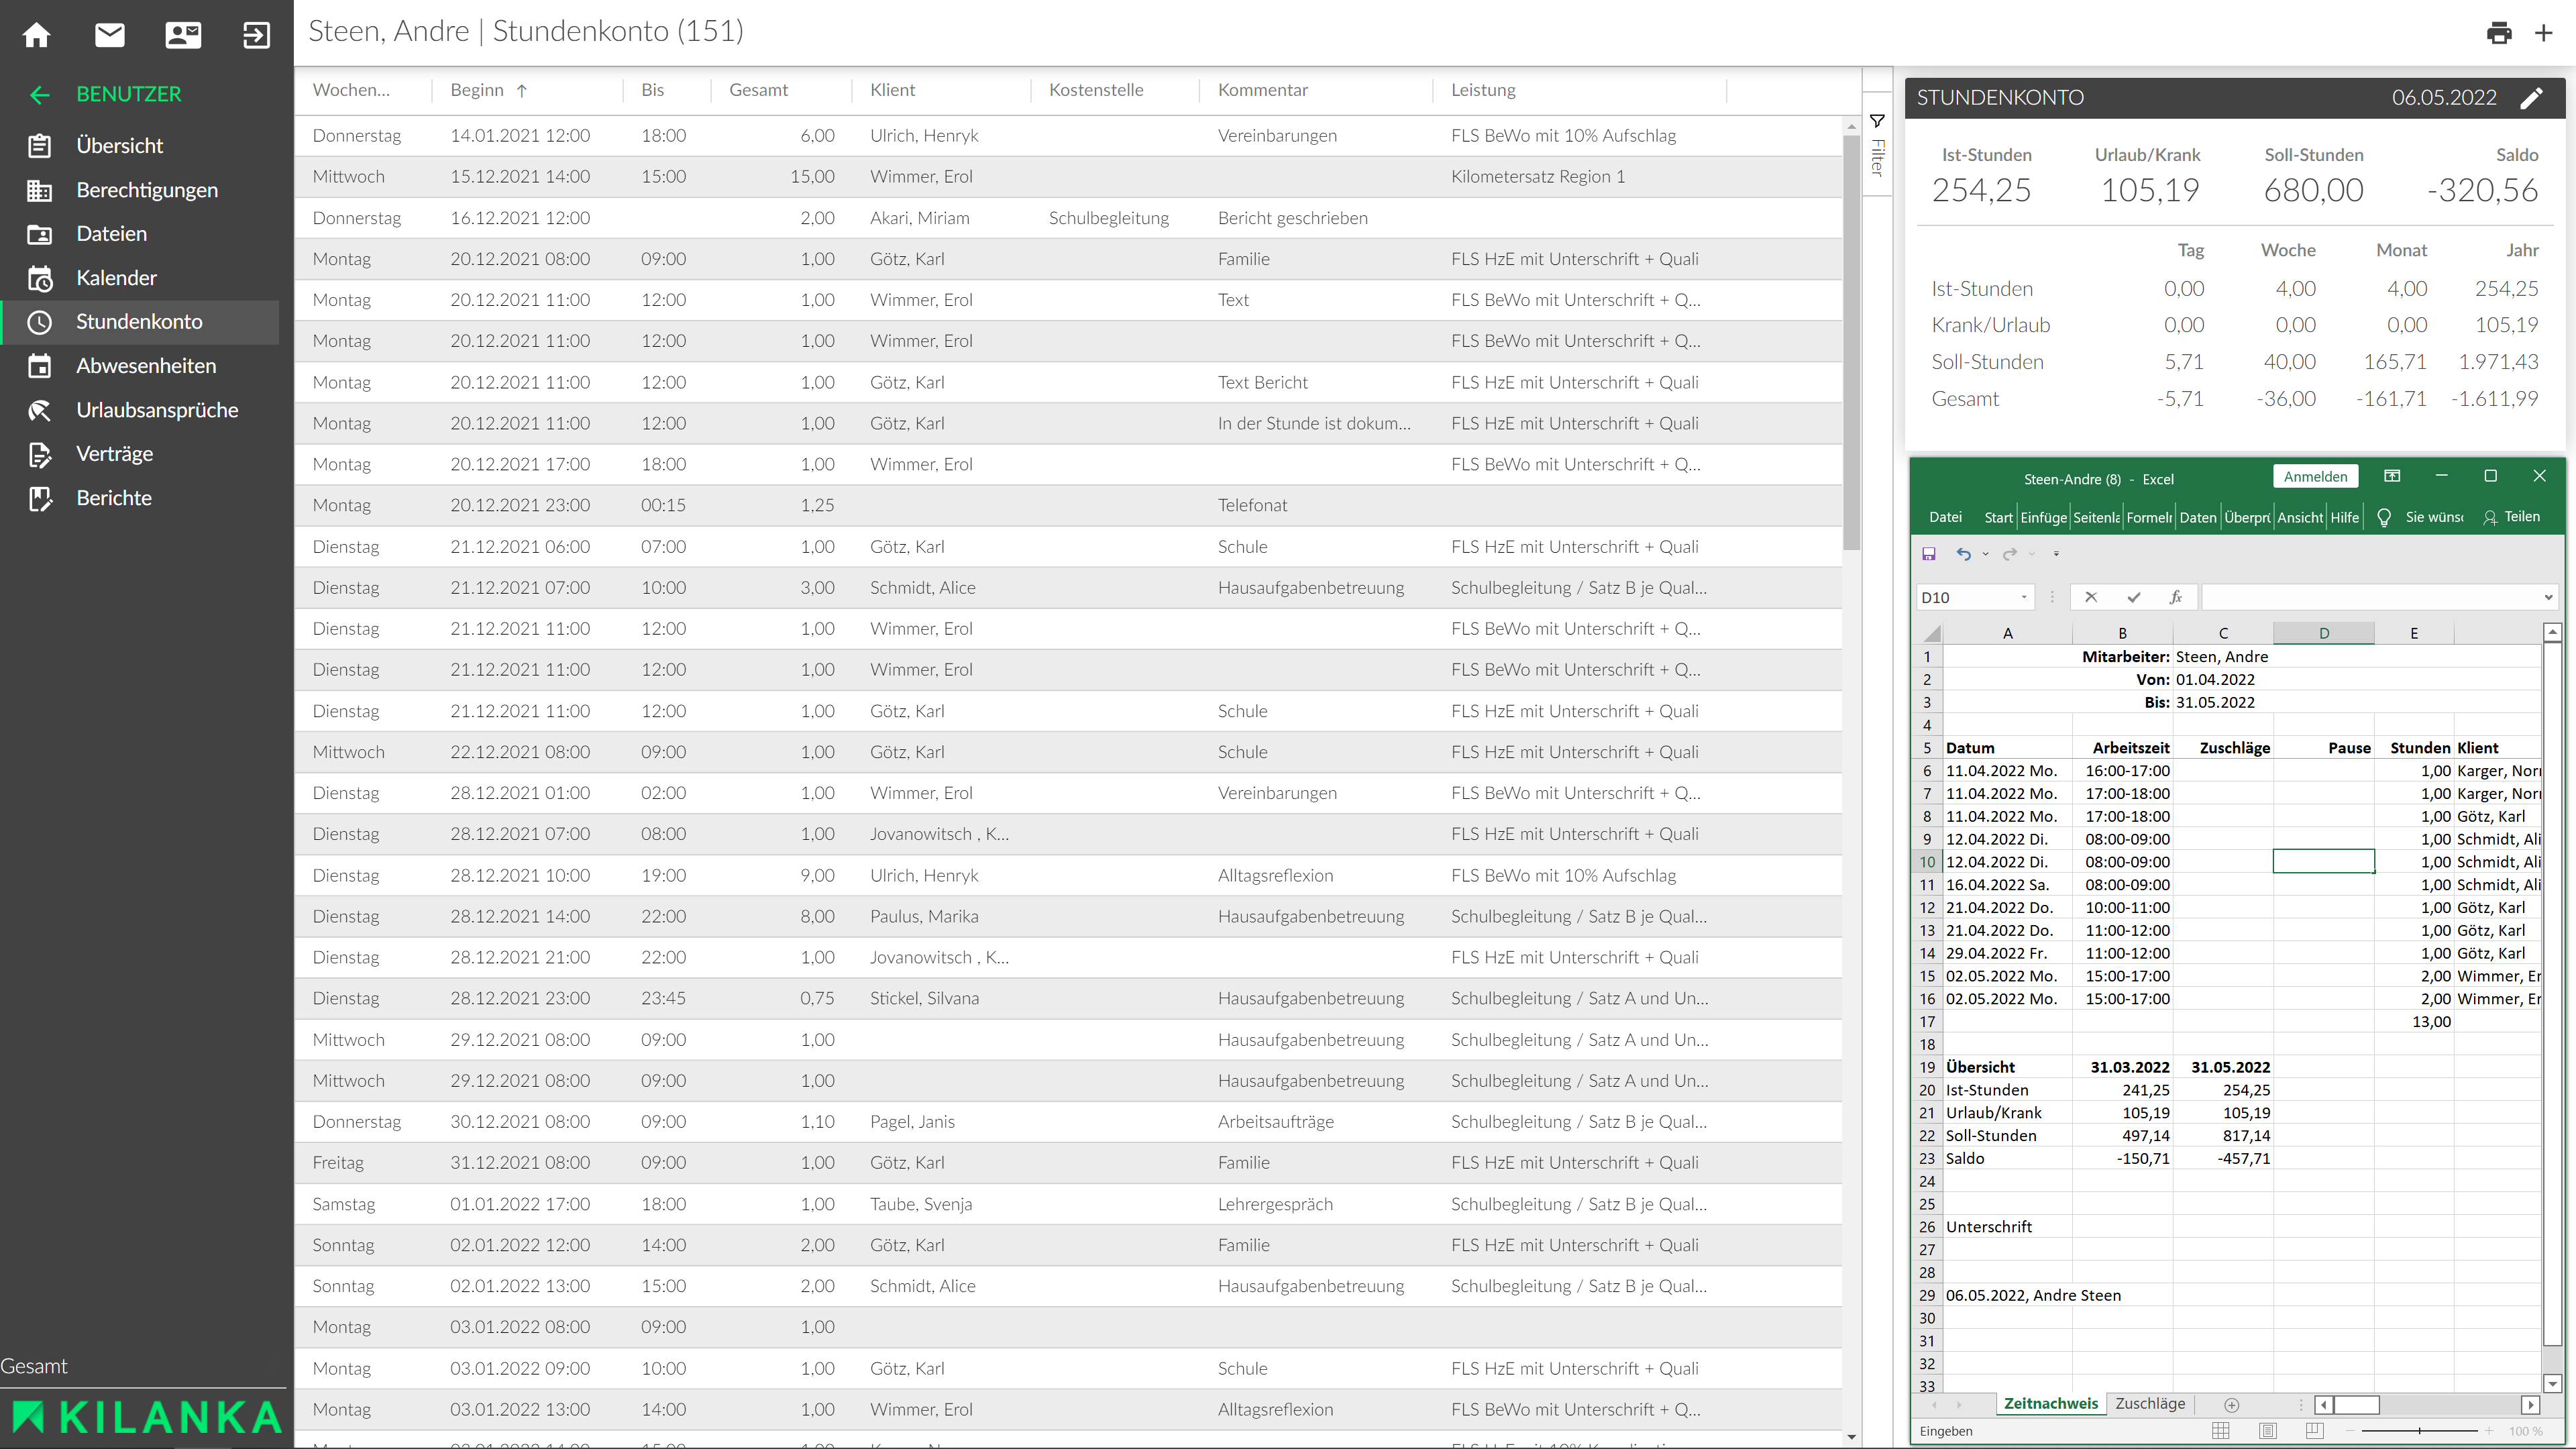This screenshot has height=1449, width=2576.
Task: Expand the Excel formula bar
Action: tap(2548, 598)
